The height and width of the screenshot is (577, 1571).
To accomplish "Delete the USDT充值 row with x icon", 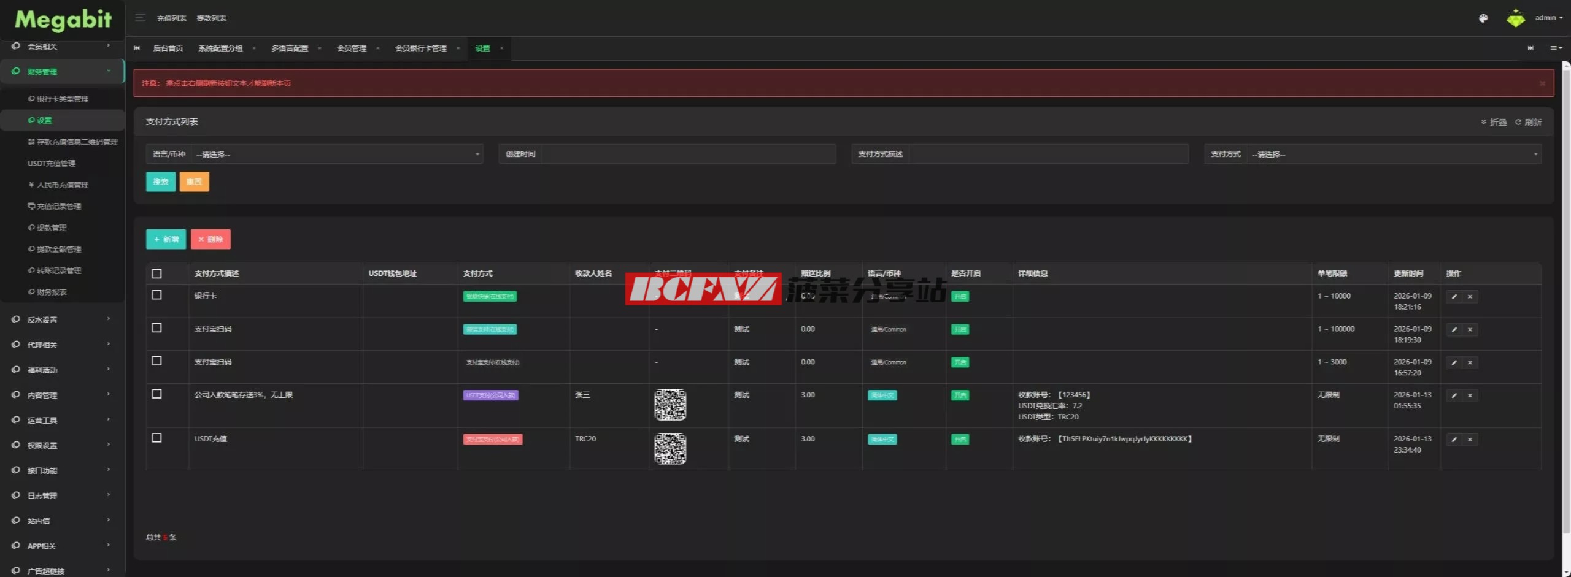I will pyautogui.click(x=1470, y=440).
